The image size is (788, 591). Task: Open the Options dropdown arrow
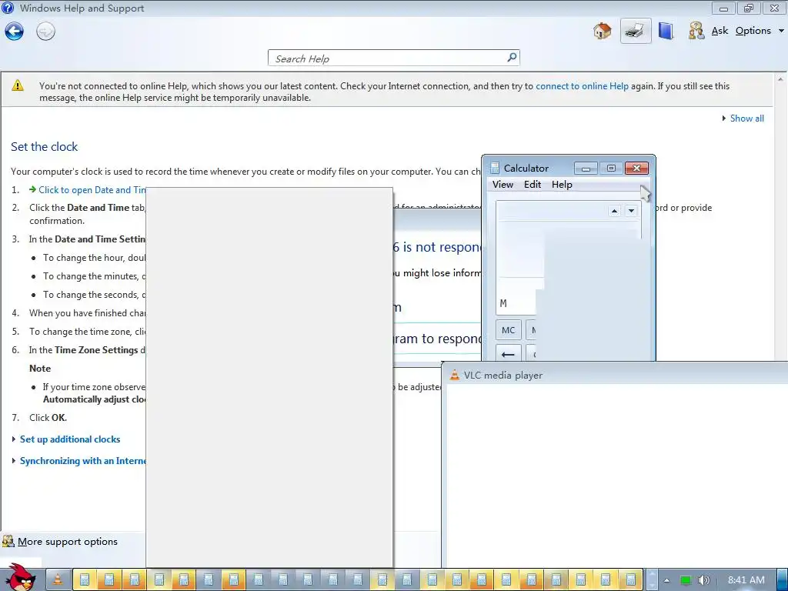point(782,31)
